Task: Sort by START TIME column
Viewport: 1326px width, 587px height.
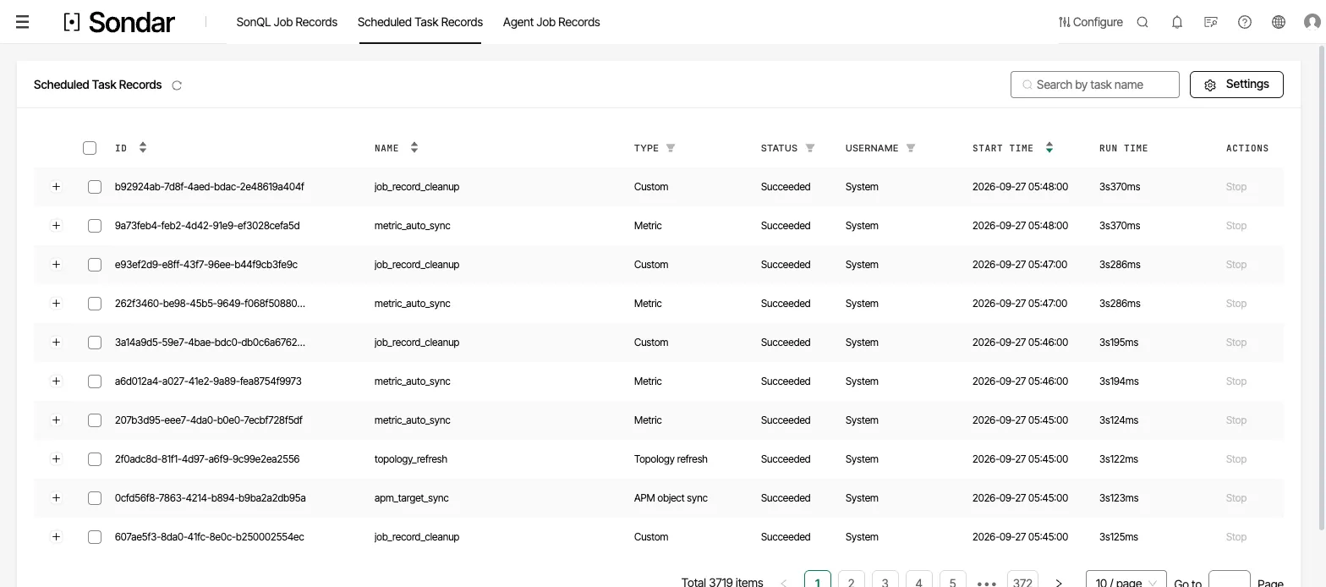Action: 1049,148
